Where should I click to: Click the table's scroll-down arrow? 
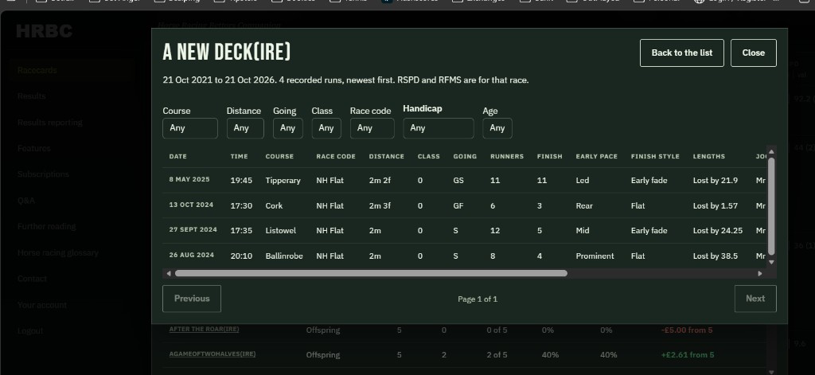point(771,262)
